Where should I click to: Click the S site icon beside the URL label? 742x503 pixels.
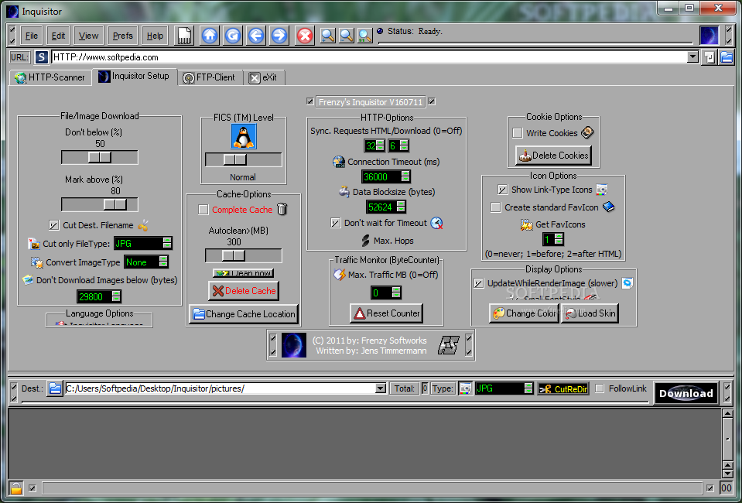click(x=42, y=57)
